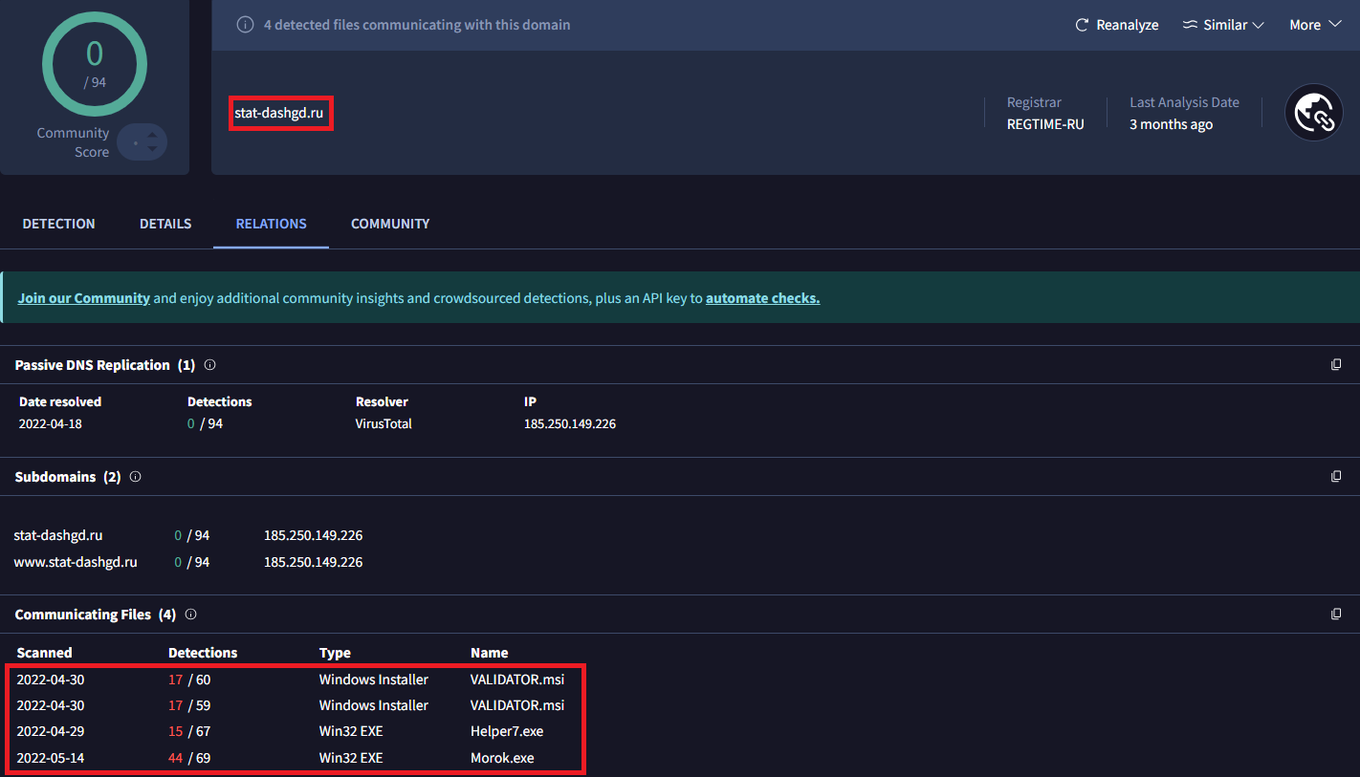The image size is (1360, 777).
Task: Upvote the community score
Action: tap(152, 136)
